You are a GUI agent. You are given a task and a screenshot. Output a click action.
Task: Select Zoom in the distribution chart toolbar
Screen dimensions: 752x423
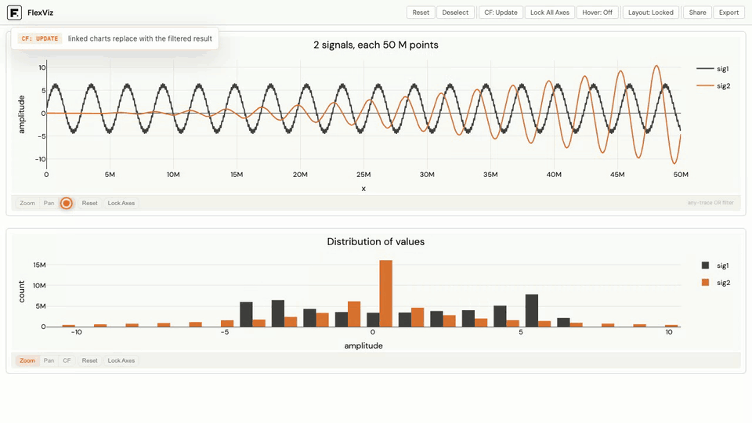(27, 360)
